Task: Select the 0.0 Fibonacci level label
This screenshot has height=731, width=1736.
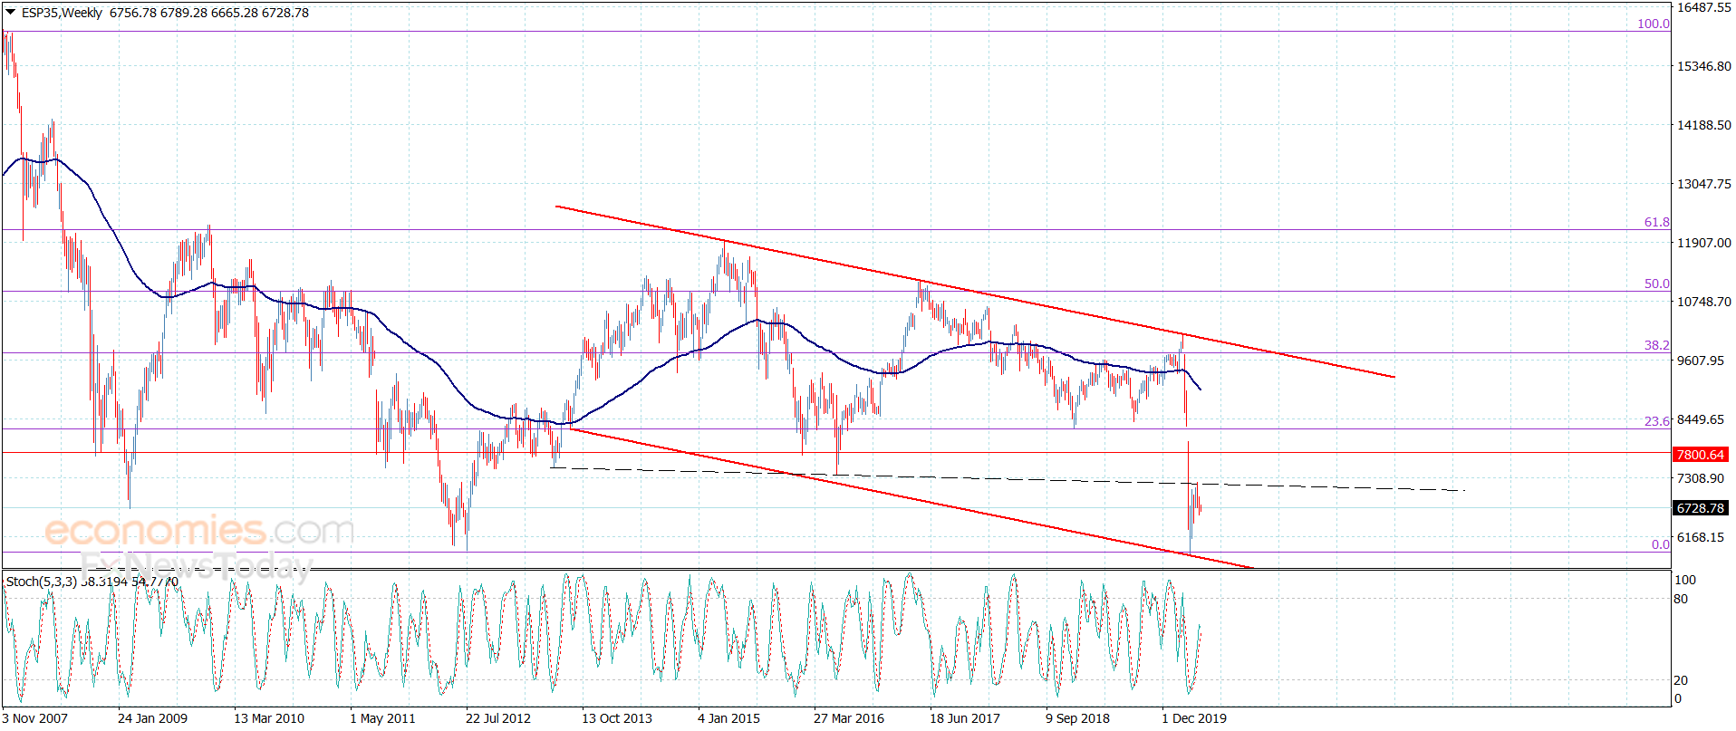Action: click(x=1661, y=544)
